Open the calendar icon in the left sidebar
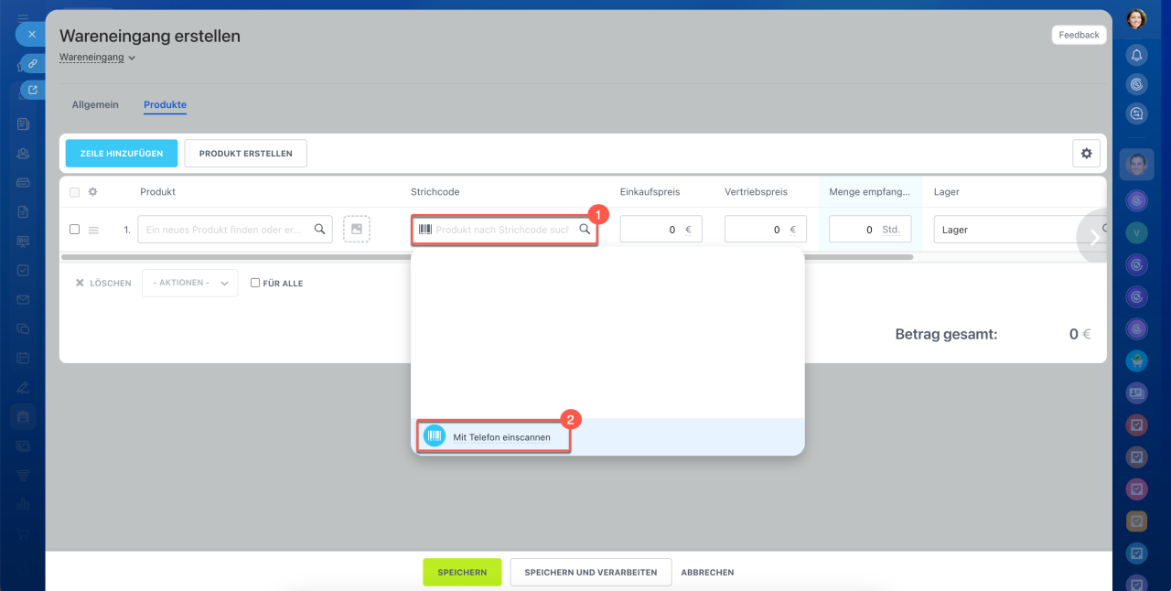 [x=23, y=358]
